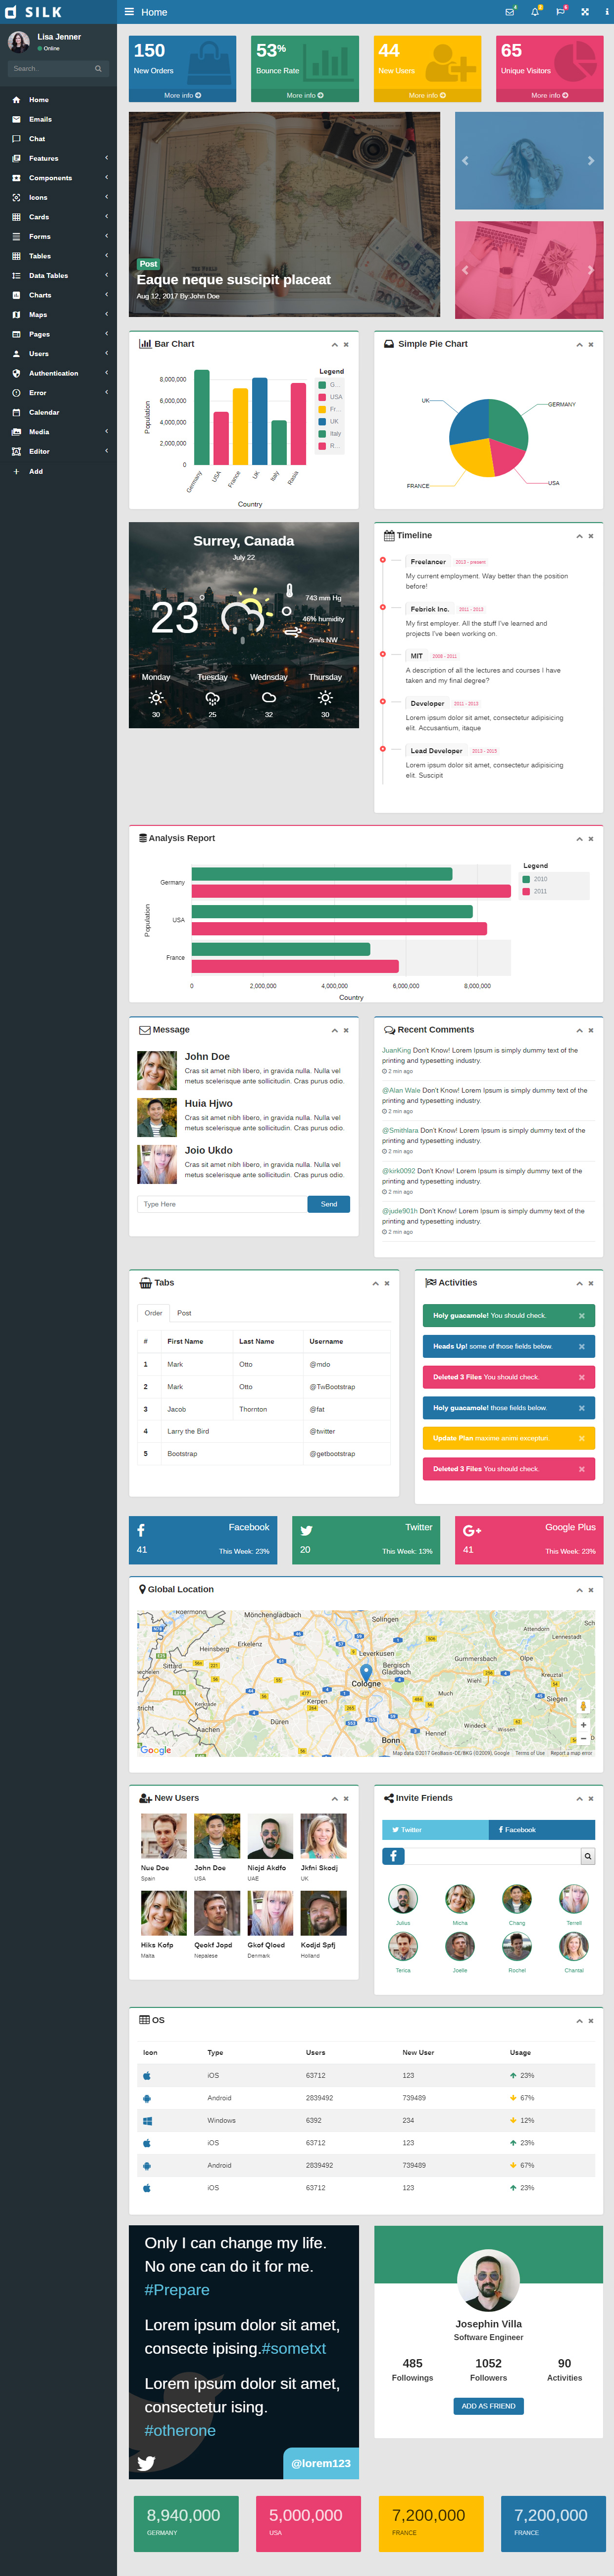Expand the Features submenu chevron
This screenshot has width=614, height=2576.
107,158
